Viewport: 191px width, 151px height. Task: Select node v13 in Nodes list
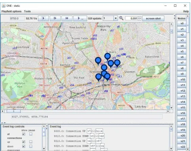point(182,96)
